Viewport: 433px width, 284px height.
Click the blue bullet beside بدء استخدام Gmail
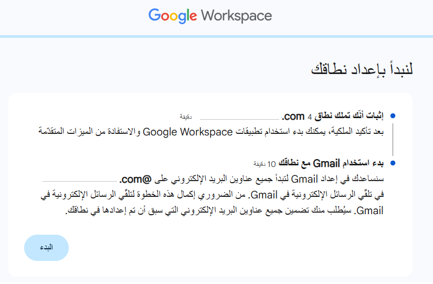click(x=393, y=163)
